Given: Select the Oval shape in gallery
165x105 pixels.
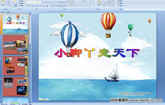Looking at the screenshot, I should coord(94,1).
